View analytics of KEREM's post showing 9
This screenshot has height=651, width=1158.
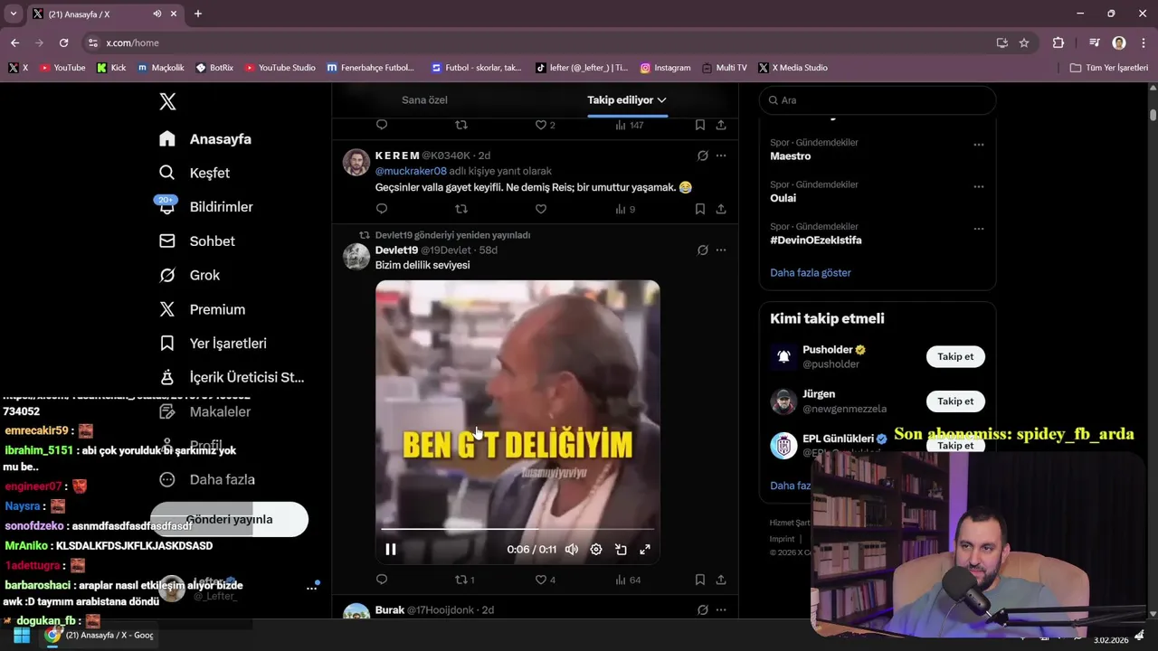pyautogui.click(x=625, y=209)
